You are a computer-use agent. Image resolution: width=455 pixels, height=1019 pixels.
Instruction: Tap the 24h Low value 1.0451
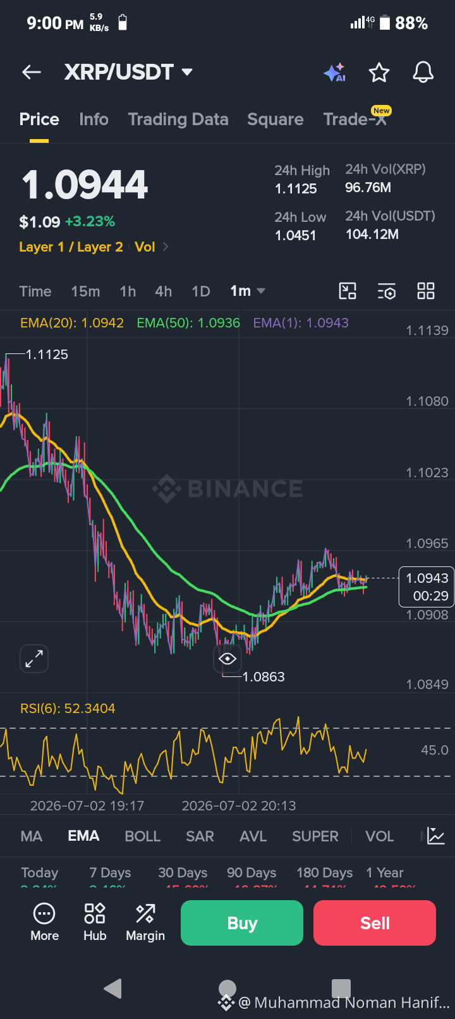click(x=295, y=236)
